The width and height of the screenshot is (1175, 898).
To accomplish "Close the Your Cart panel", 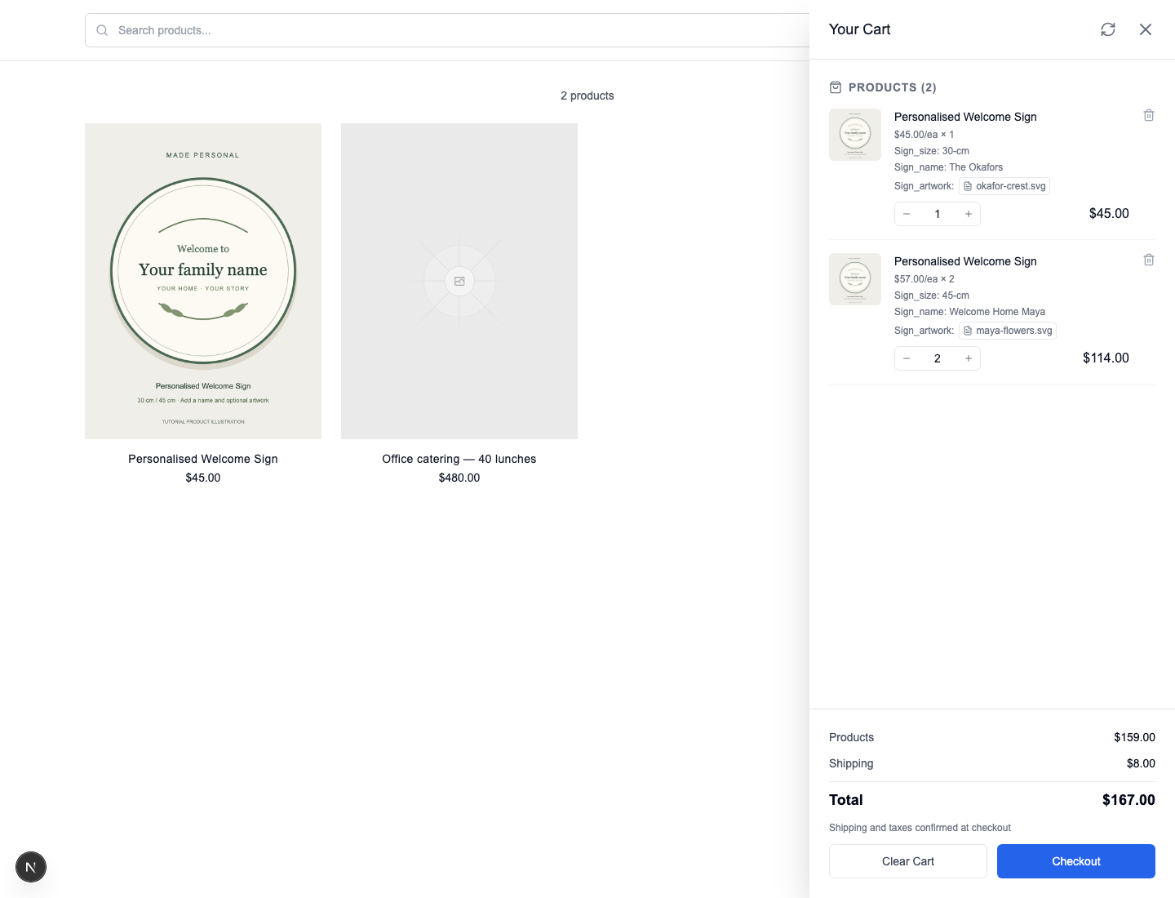I will [1146, 29].
